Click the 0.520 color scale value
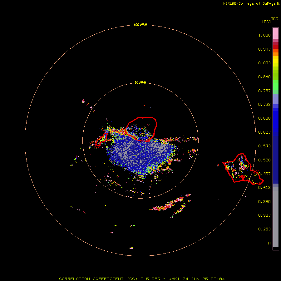This screenshot has height=281, width=281. (x=264, y=160)
